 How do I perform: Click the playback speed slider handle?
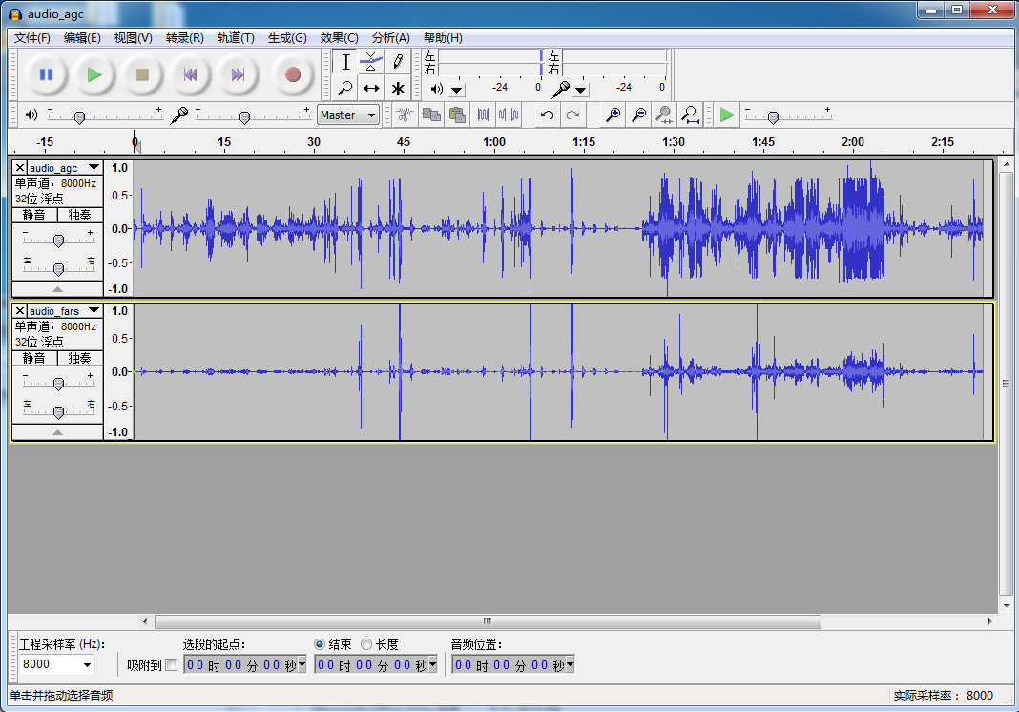[773, 117]
